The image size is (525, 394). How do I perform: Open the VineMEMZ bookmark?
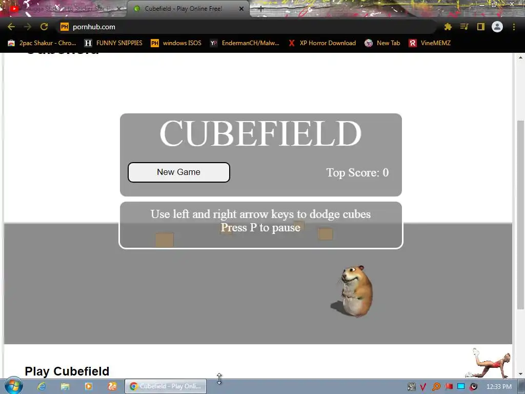(430, 43)
